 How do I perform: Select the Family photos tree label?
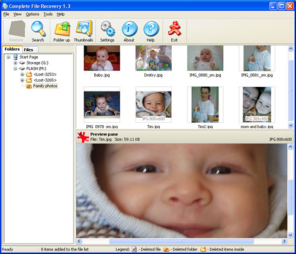click(x=45, y=86)
